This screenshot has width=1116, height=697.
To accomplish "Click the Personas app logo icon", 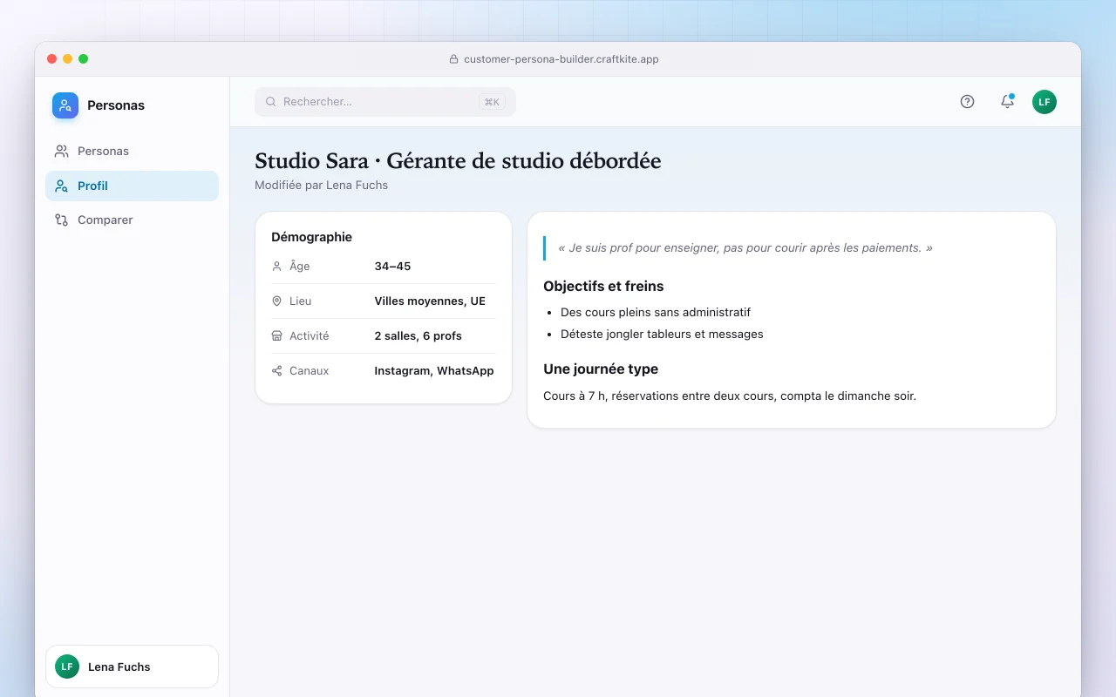I will [65, 105].
